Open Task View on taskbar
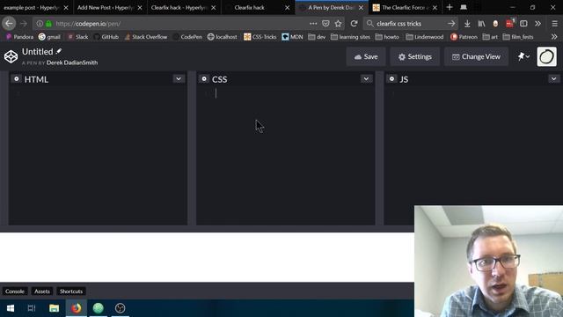The image size is (563, 317). pyautogui.click(x=32, y=308)
